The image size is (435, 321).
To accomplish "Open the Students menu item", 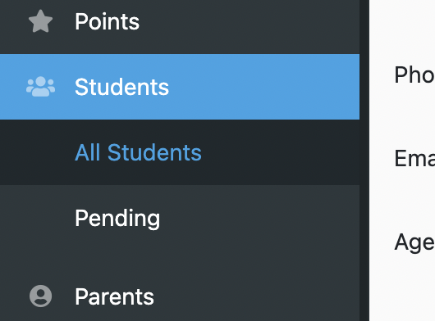I will tap(180, 87).
